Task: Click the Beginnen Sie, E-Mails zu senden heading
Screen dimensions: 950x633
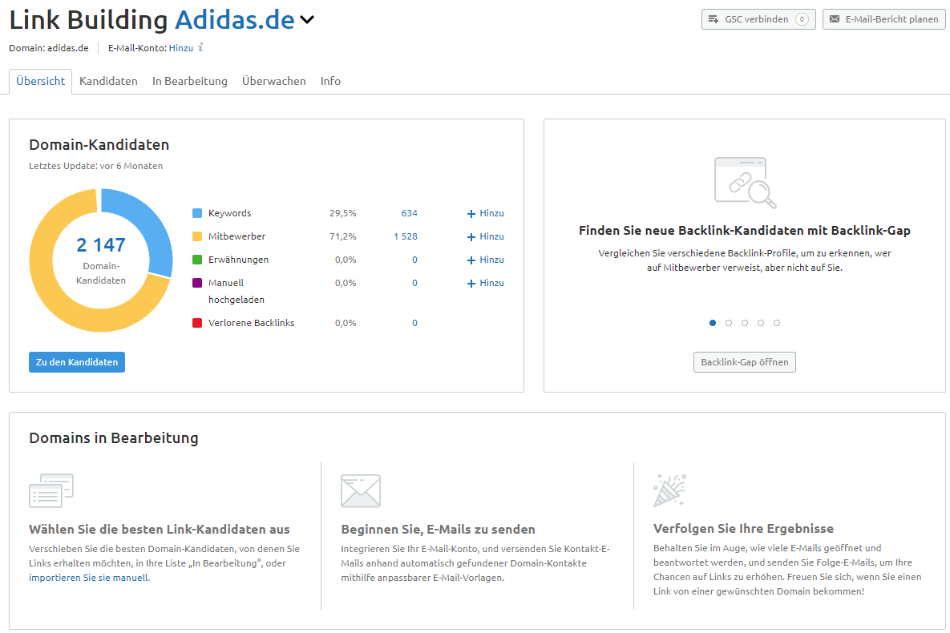Action: point(438,530)
